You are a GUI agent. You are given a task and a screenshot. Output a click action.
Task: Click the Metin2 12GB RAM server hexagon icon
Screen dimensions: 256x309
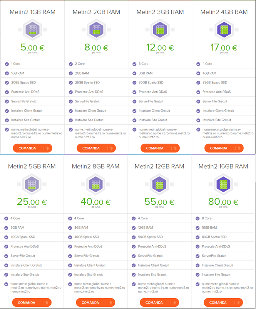point(159,184)
